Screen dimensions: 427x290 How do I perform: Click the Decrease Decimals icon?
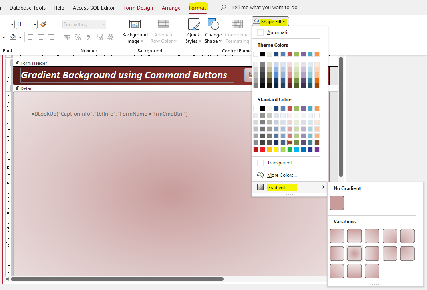pyautogui.click(x=110, y=37)
